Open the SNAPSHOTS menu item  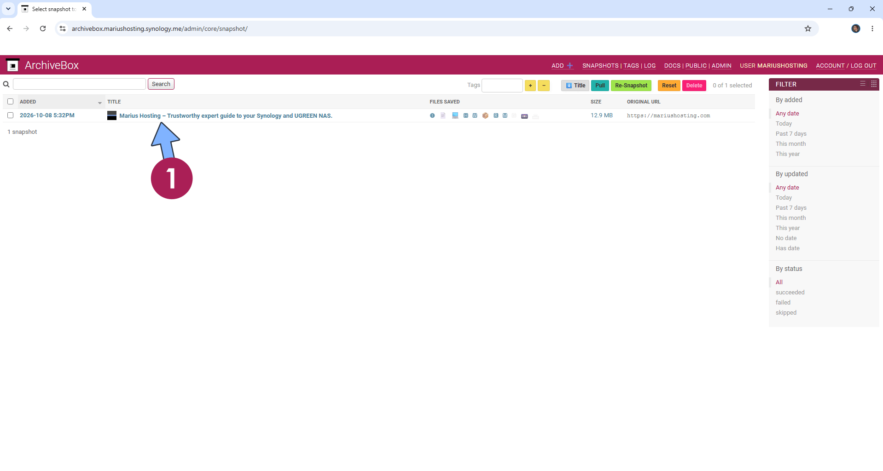600,66
